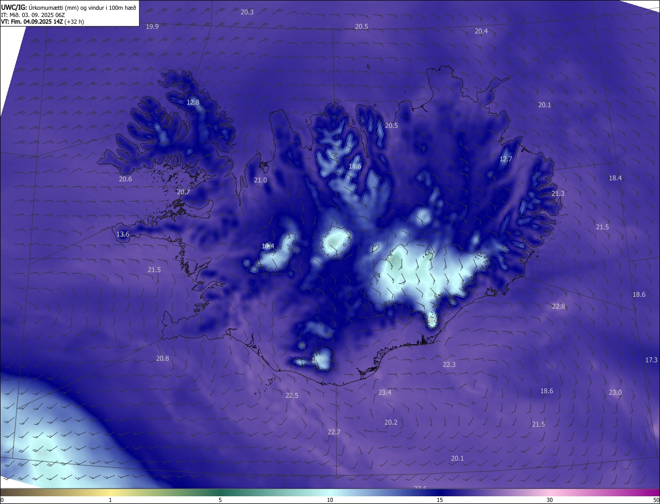Screen dimensions: 660x504
Task: Select the 20.4 value label
Action: click(481, 31)
